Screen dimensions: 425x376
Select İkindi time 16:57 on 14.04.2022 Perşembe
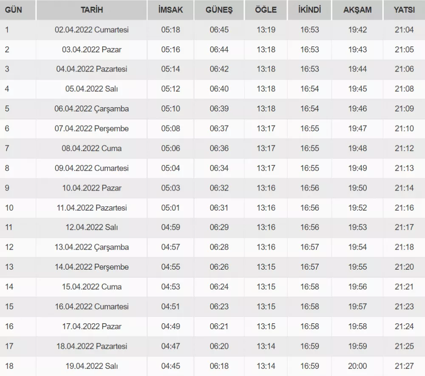[310, 267]
